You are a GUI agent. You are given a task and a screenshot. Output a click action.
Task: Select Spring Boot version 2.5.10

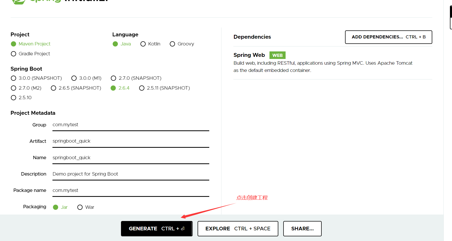coord(14,98)
